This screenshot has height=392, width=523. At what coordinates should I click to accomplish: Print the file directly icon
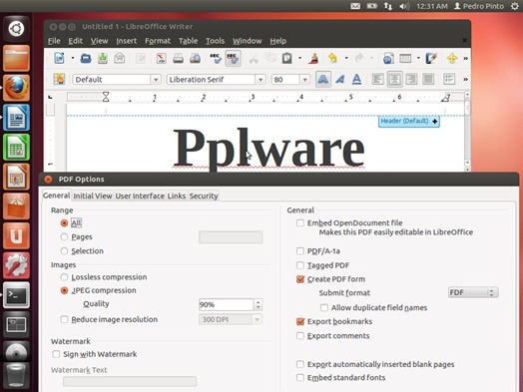(x=178, y=58)
